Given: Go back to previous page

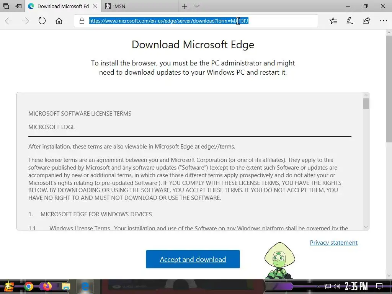Looking at the screenshot, I should pyautogui.click(x=9, y=21).
